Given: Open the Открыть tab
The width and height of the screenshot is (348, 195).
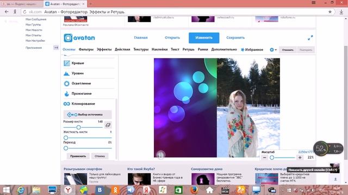Looking at the screenshot, I should coord(172,38).
